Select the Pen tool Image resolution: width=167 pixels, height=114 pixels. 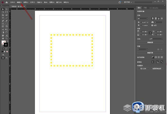tap(3, 21)
